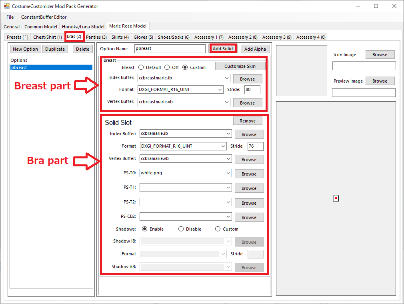Choose Custom for Shadows
Screen dimensions: 404x304
pos(218,229)
